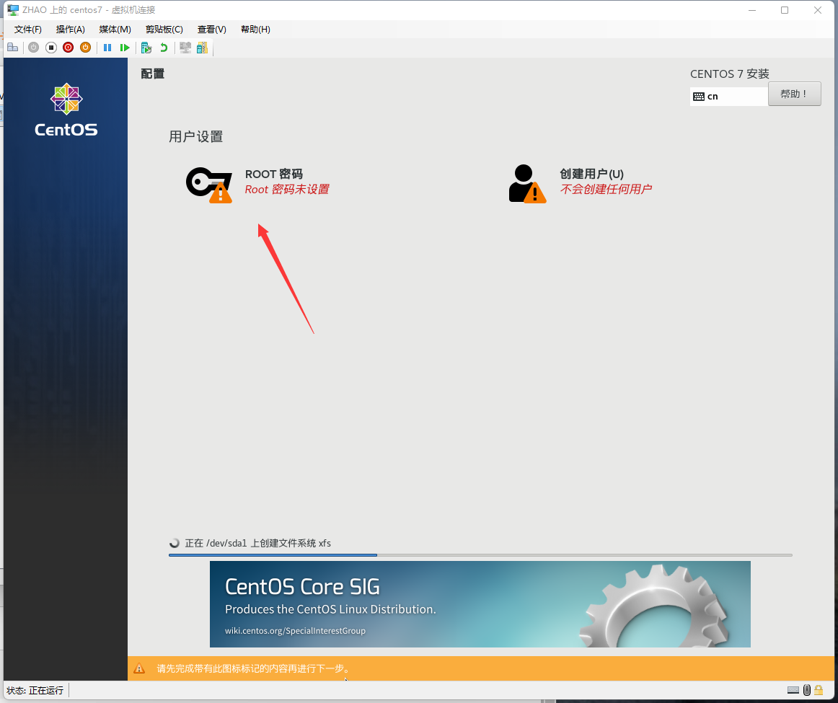Click the grayed Start power icon
The width and height of the screenshot is (838, 703).
pos(34,48)
